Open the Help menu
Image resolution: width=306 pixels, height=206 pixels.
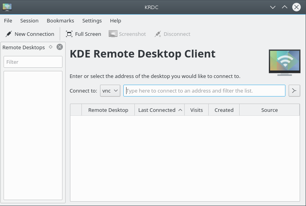coord(115,20)
